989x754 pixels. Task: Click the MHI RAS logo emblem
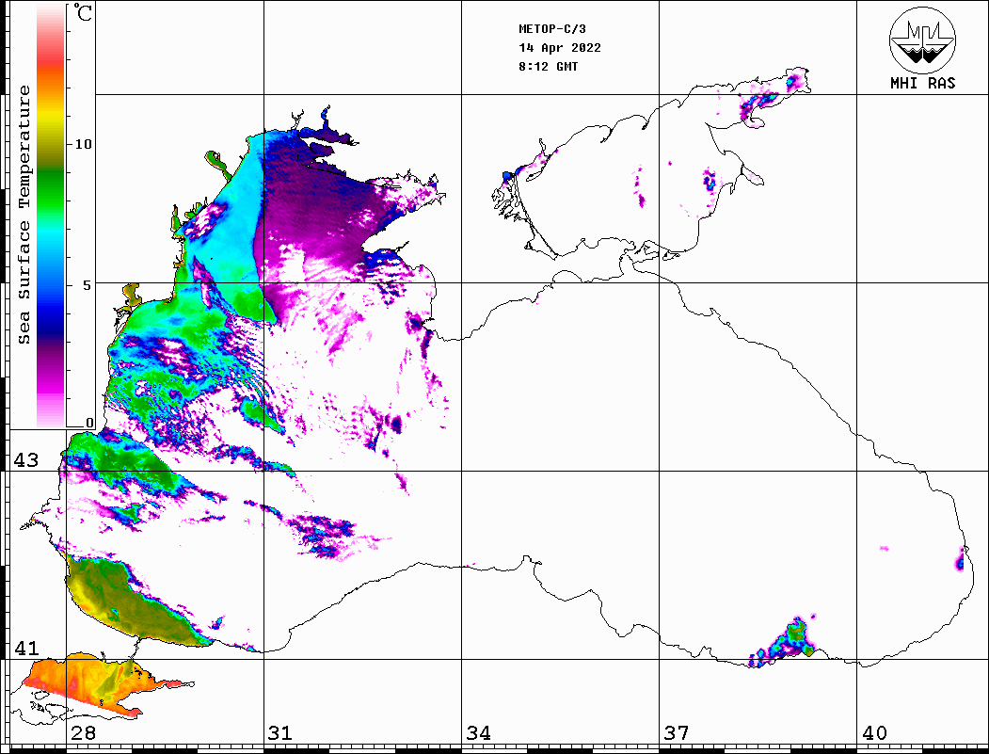(922, 40)
